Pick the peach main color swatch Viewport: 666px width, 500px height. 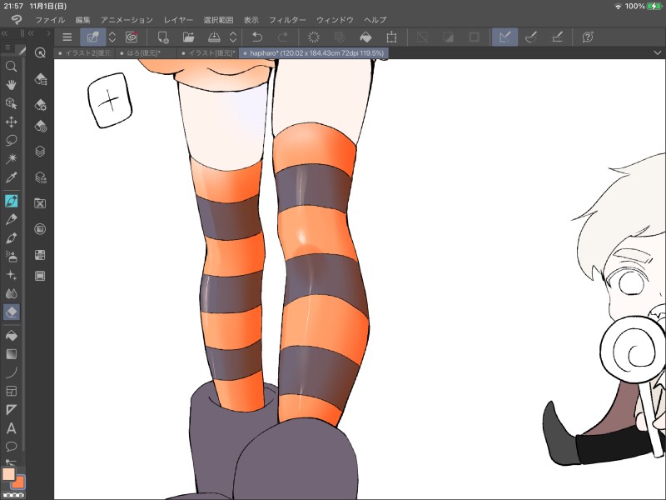tap(8, 473)
